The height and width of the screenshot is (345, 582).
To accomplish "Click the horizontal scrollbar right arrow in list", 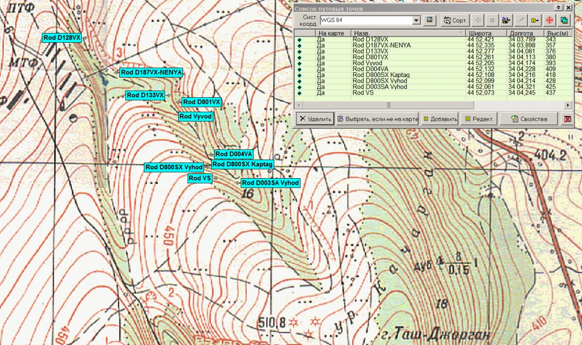I will (x=568, y=105).
